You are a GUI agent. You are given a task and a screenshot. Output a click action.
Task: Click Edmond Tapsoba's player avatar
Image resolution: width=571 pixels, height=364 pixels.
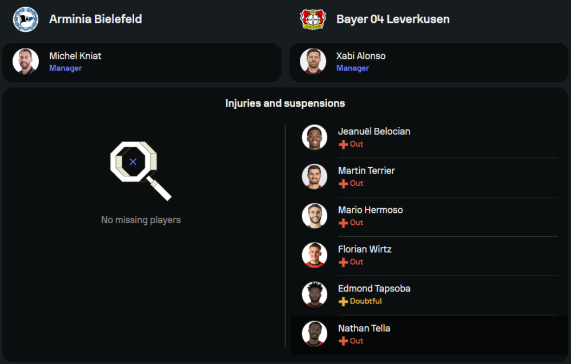(315, 294)
